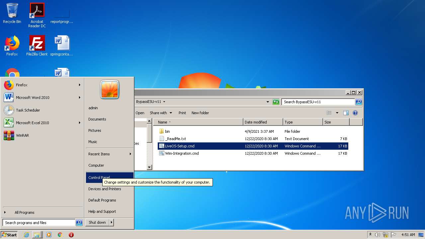Screen dimensions: 425x239
Task: Open the view options dropdown arrow
Action: 337,113
